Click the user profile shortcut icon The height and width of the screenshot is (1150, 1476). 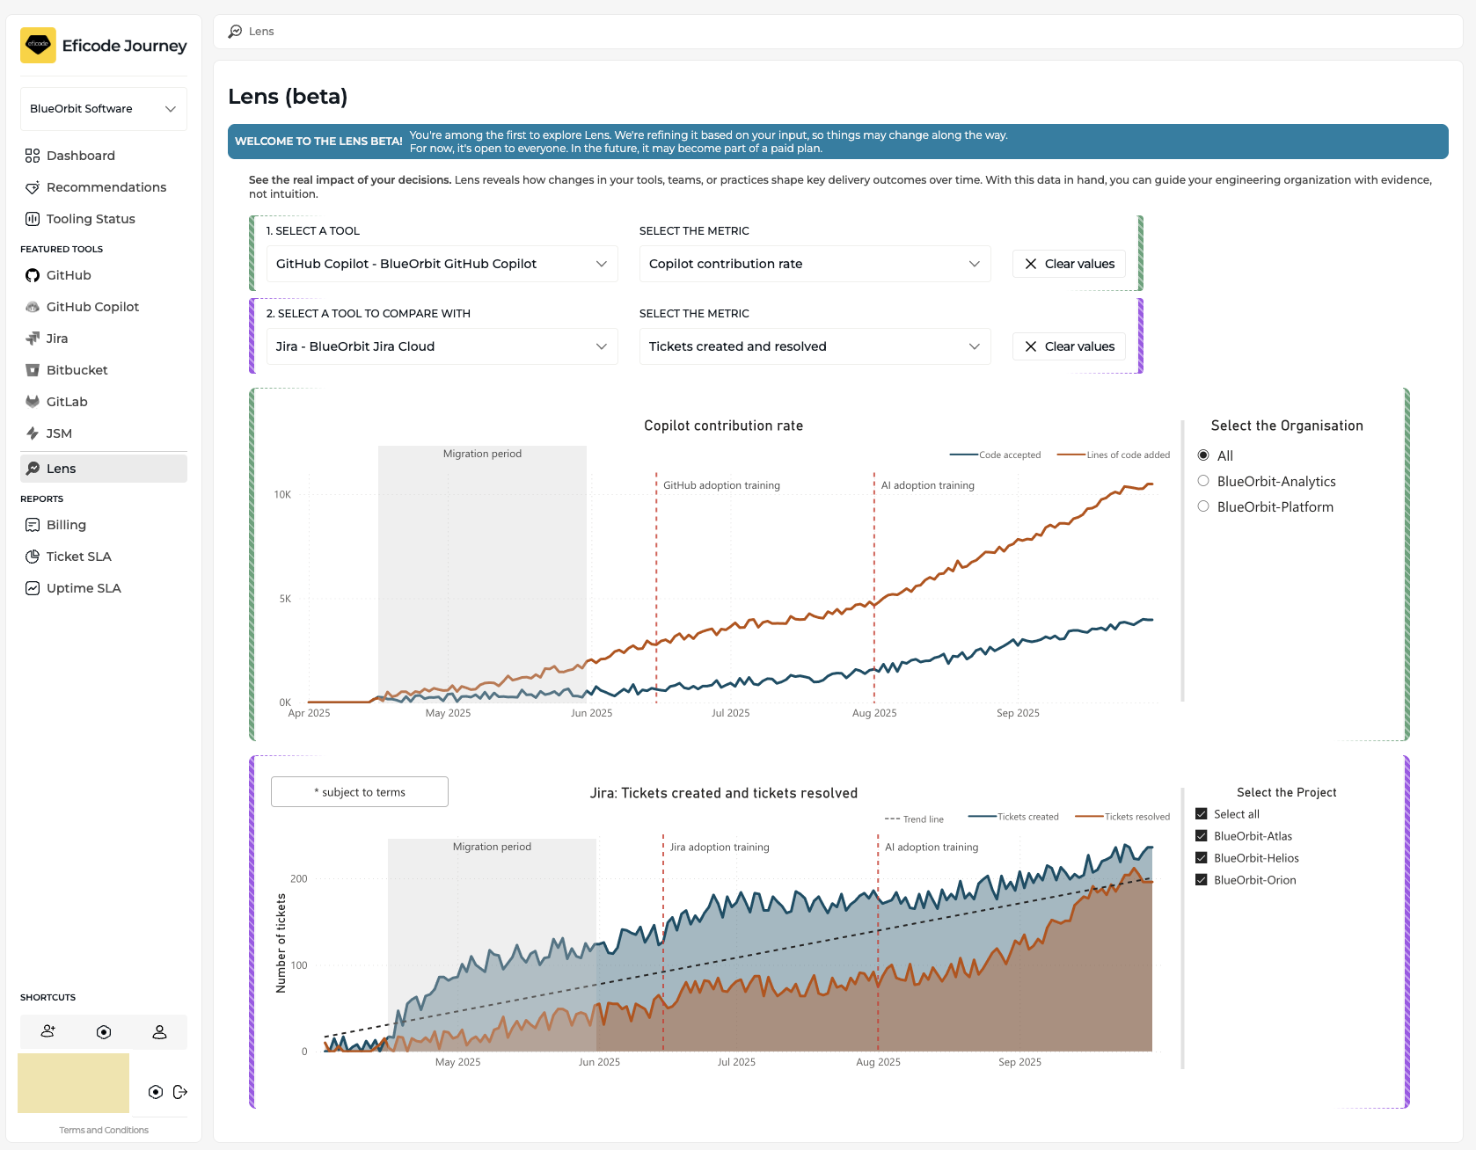tap(159, 1031)
